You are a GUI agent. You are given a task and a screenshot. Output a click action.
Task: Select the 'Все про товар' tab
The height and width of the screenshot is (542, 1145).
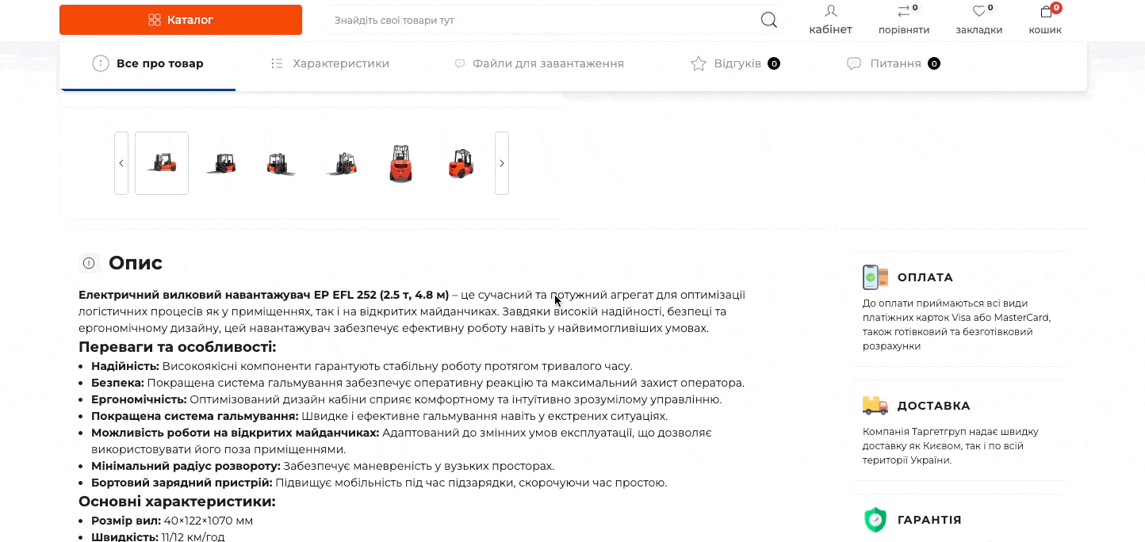pos(148,63)
